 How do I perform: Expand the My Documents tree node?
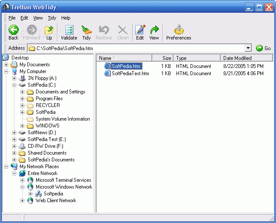[6, 65]
